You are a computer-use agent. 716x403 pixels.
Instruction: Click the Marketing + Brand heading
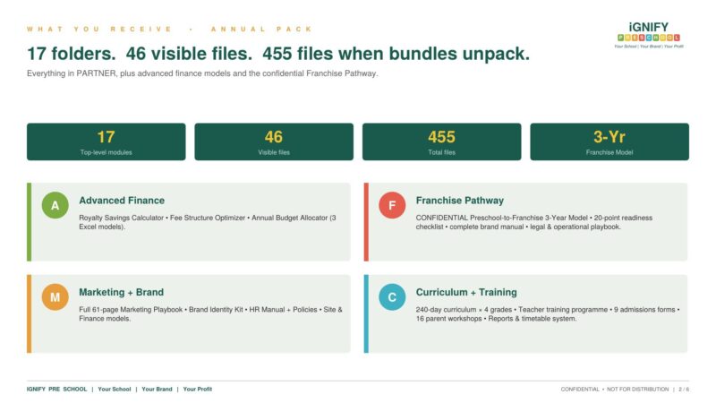point(122,293)
